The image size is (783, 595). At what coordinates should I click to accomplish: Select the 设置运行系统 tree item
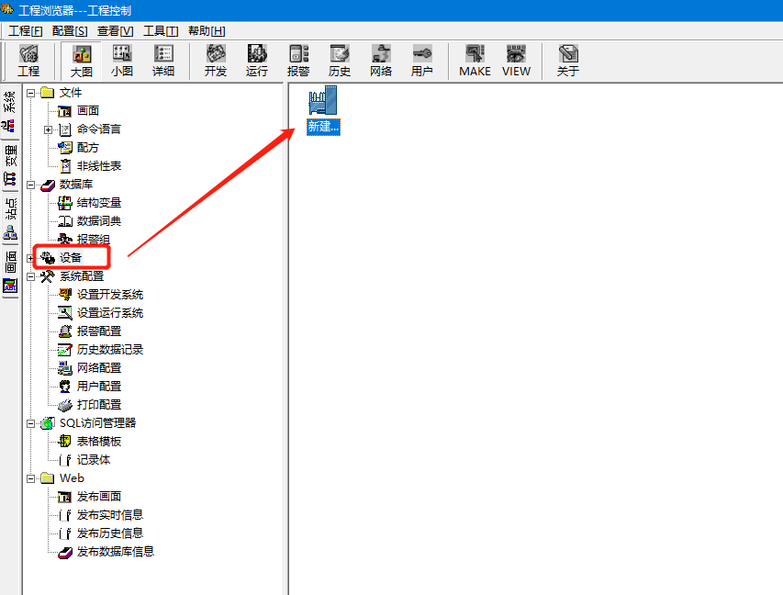[x=110, y=313]
